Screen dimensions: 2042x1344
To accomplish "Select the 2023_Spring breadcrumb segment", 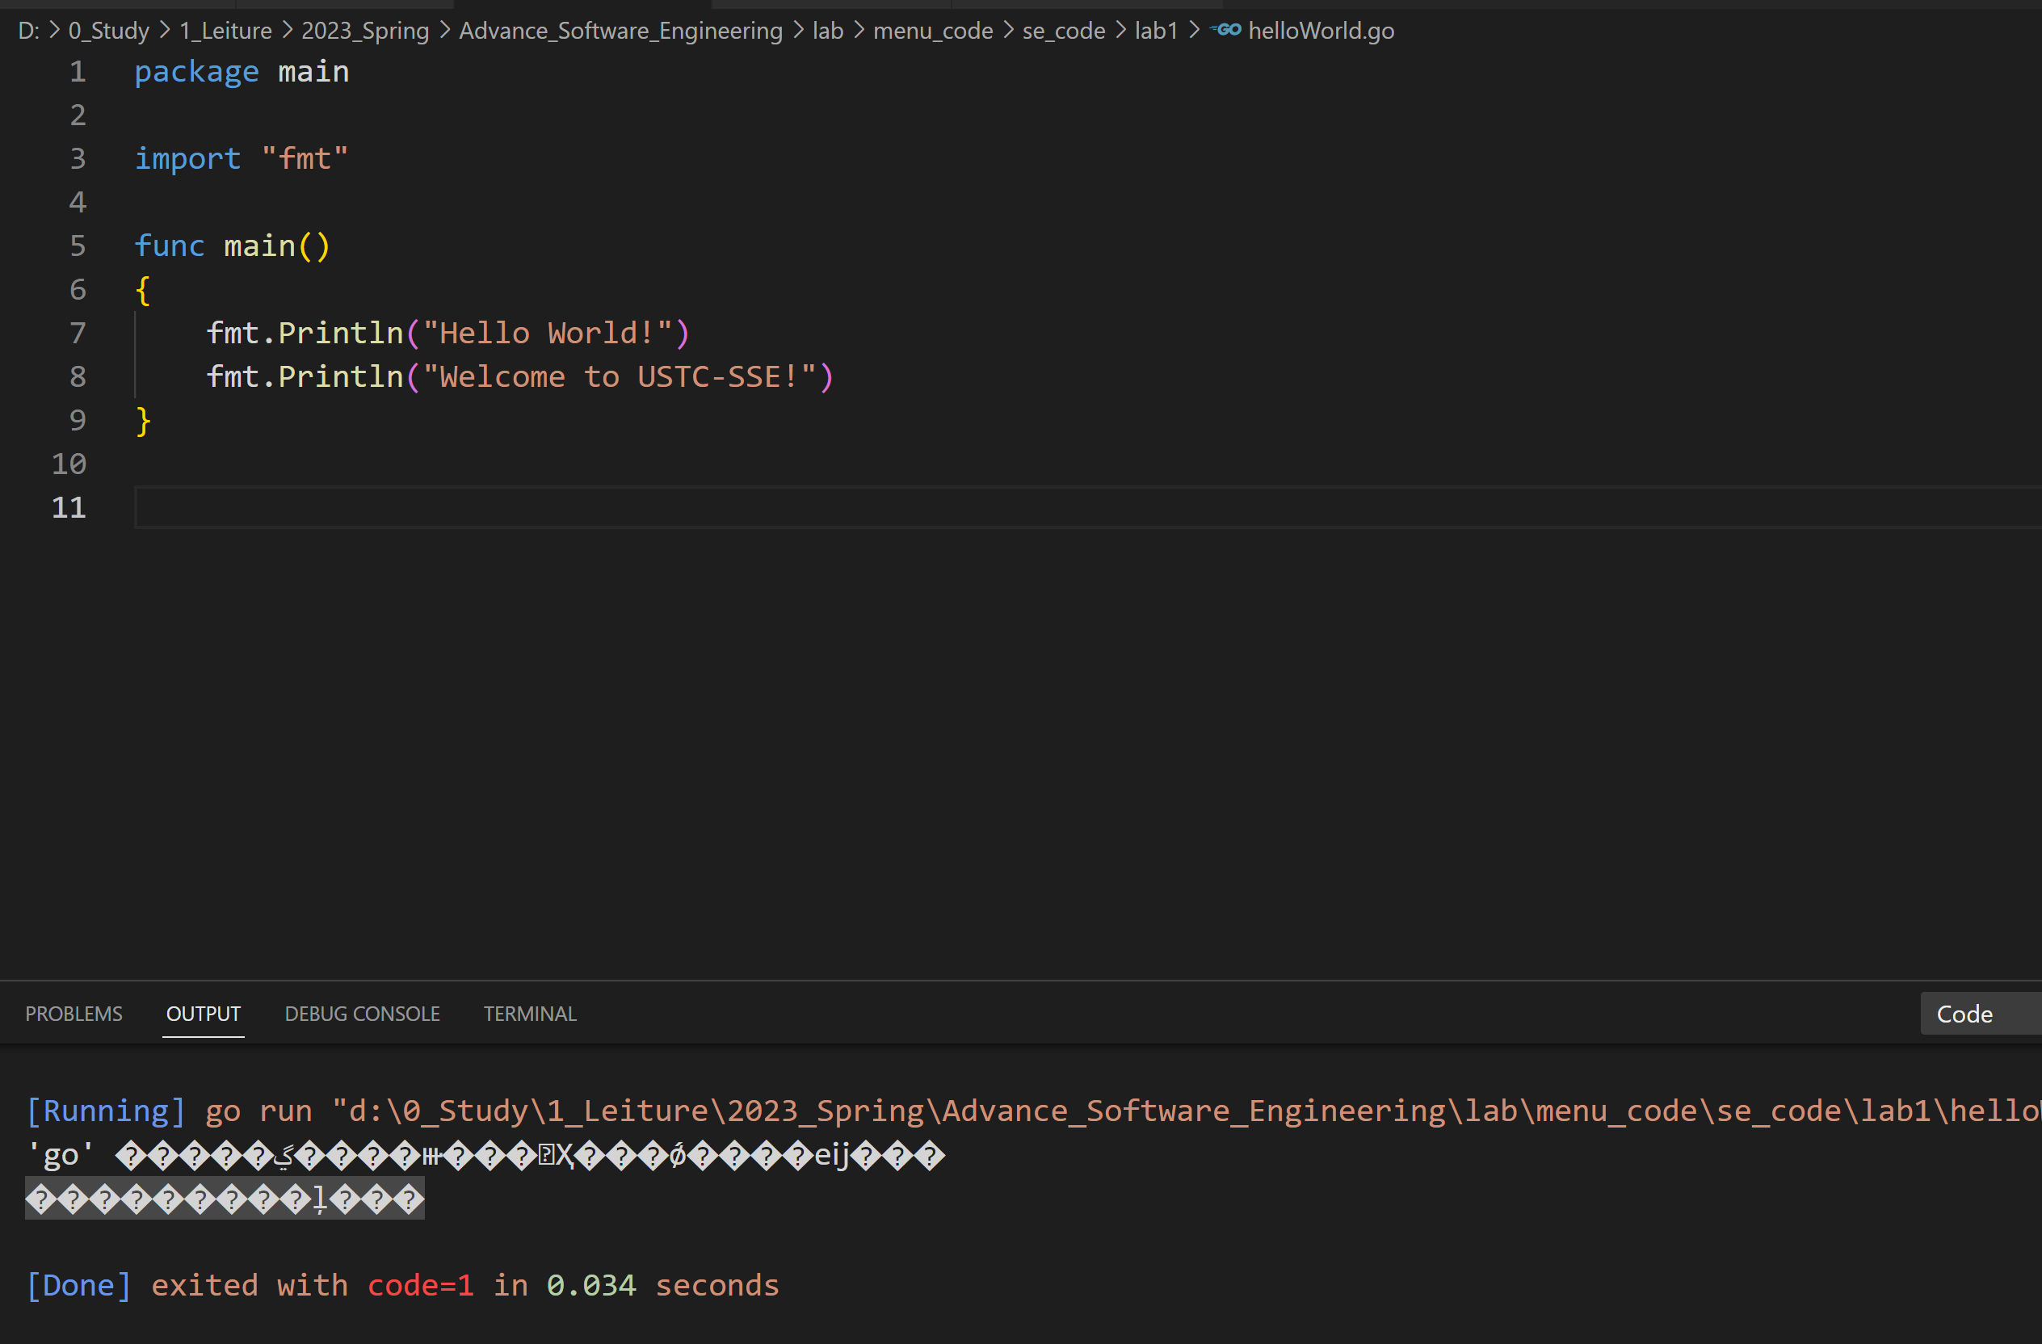I will pos(364,31).
